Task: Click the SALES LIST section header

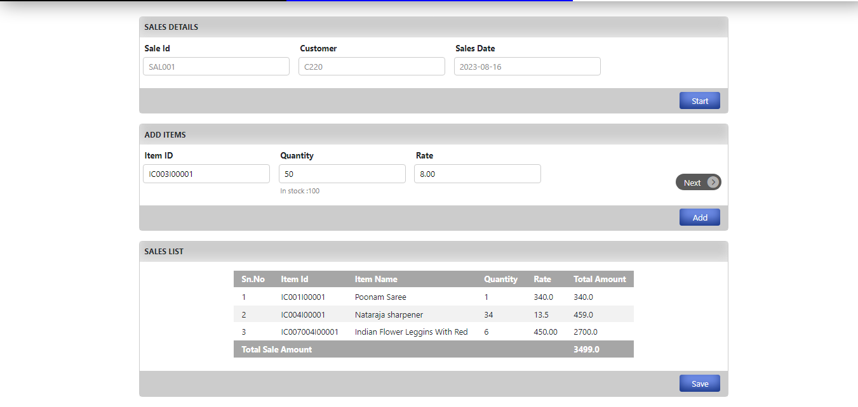Action: (x=164, y=251)
